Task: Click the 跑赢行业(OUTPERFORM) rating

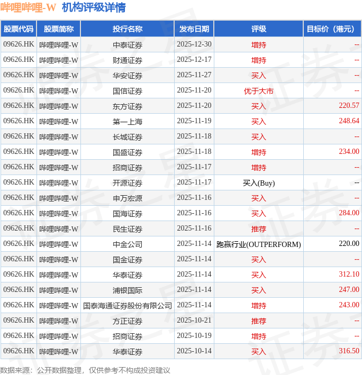Action: pyautogui.click(x=259, y=244)
